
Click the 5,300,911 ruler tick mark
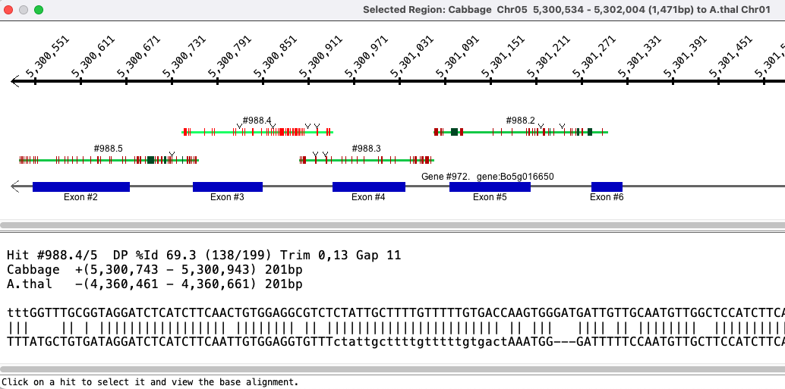coord(308,81)
